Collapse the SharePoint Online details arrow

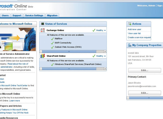[x=105, y=56]
